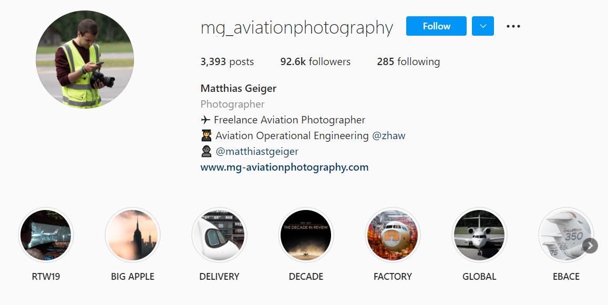Screen dimensions: 608x305
Task: Open the three-dot options menu
Action: (513, 26)
